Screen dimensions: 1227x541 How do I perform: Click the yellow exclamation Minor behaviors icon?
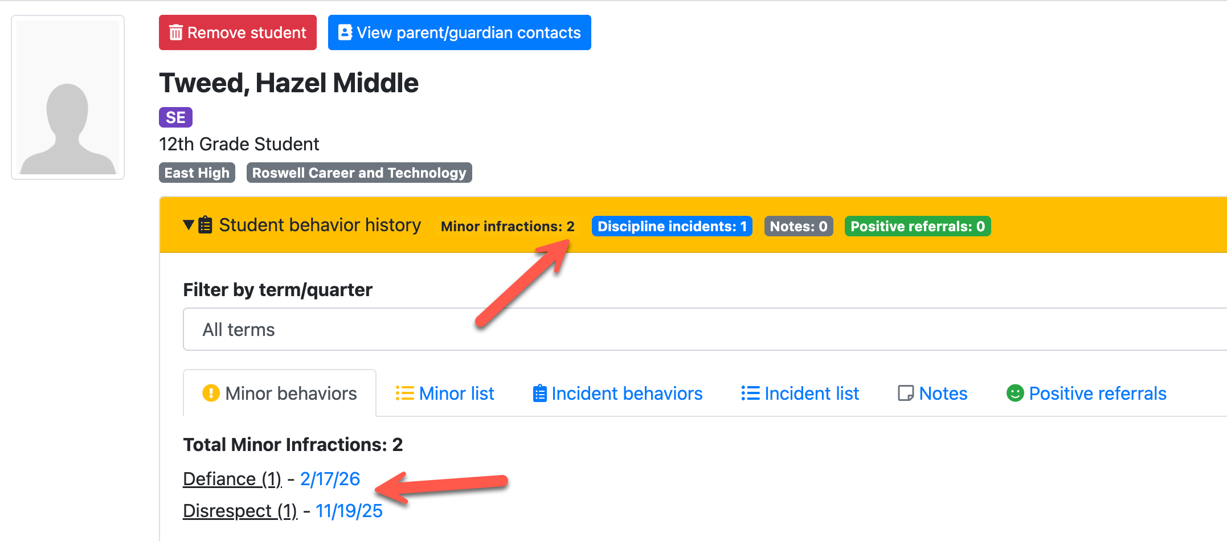coord(211,393)
